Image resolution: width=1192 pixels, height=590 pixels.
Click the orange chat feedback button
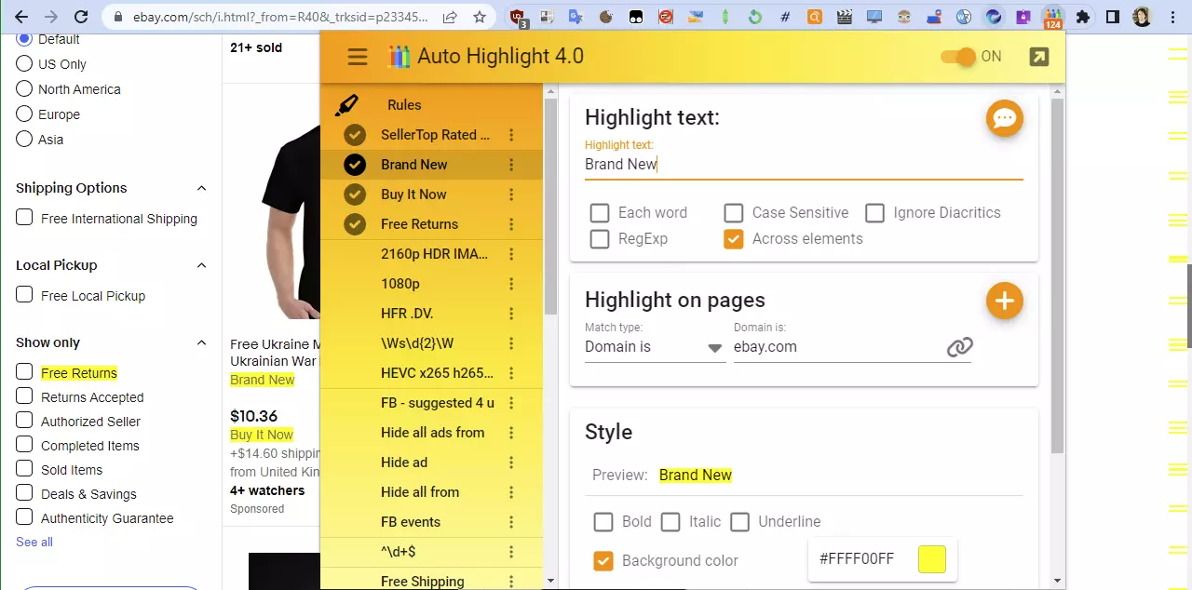pyautogui.click(x=1005, y=118)
